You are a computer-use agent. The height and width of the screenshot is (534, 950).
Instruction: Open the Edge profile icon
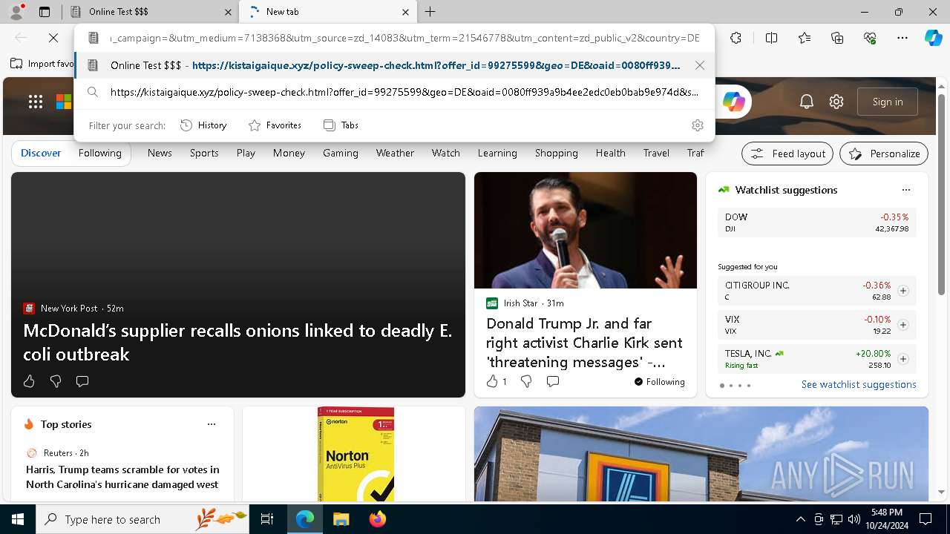(x=16, y=12)
